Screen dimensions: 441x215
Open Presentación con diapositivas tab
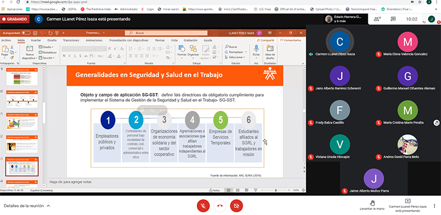click(x=129, y=40)
